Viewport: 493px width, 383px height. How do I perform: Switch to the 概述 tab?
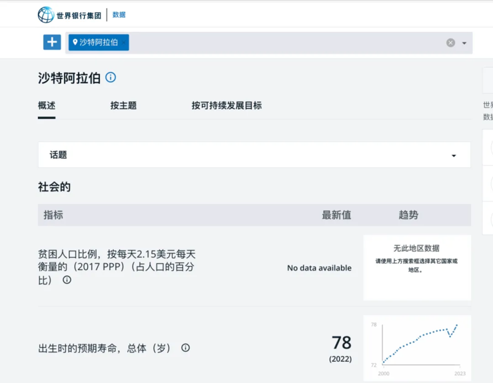click(x=47, y=106)
